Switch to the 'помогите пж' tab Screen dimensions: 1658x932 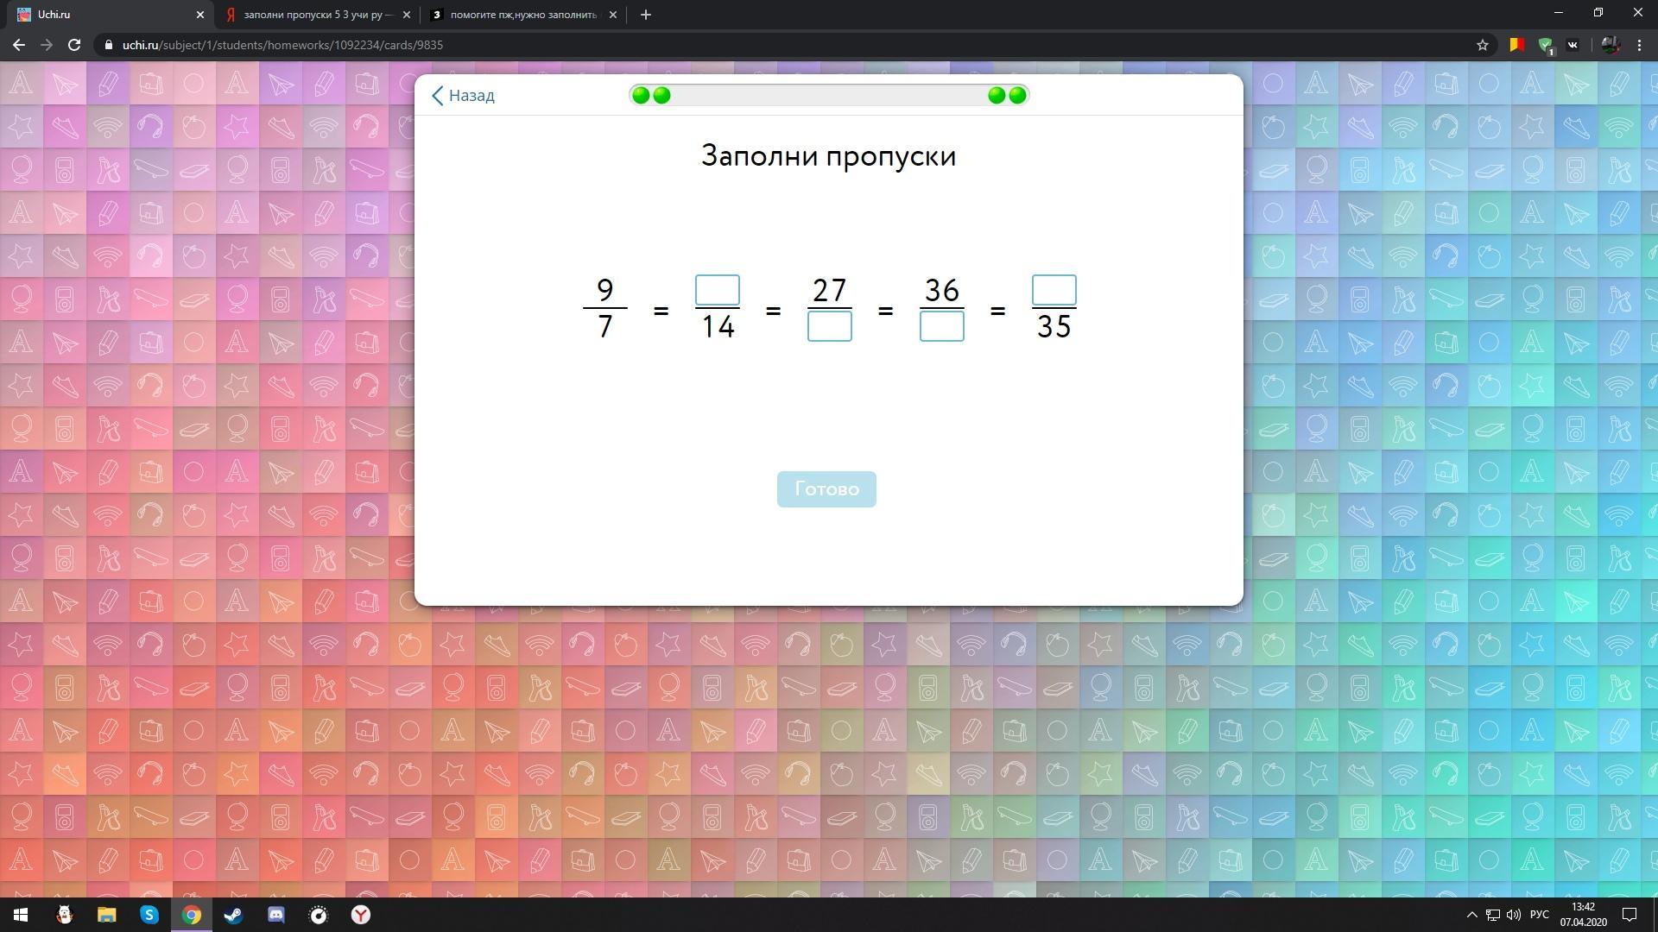click(x=522, y=15)
